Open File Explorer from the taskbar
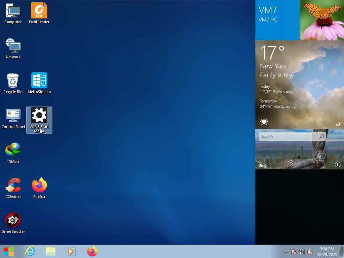 tap(51, 251)
